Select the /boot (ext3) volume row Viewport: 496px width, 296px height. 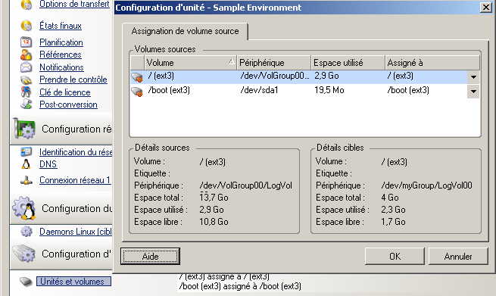pos(305,91)
